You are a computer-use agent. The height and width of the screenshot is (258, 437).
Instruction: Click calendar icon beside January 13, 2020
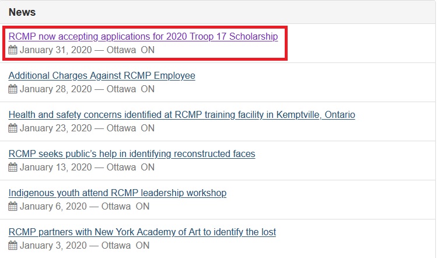click(x=13, y=168)
